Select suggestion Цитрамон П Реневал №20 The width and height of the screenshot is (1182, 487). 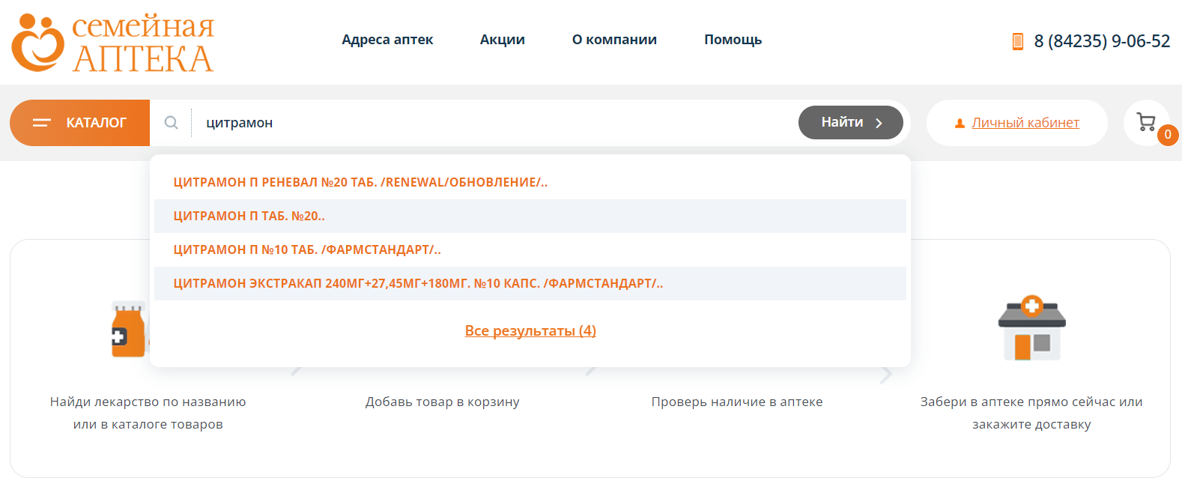pos(360,183)
